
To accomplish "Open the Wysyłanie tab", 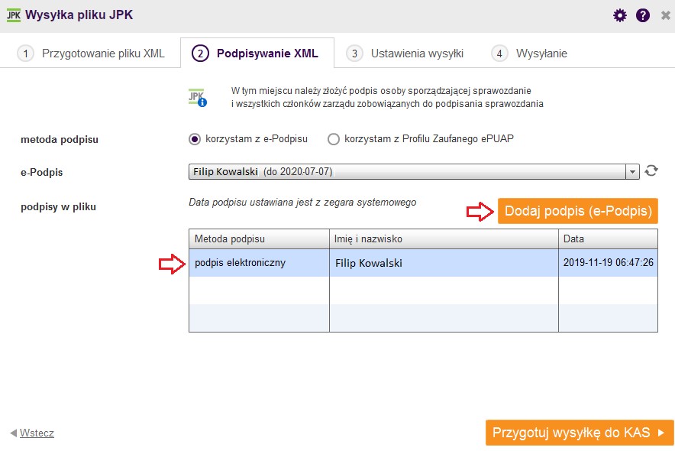I will [x=529, y=54].
